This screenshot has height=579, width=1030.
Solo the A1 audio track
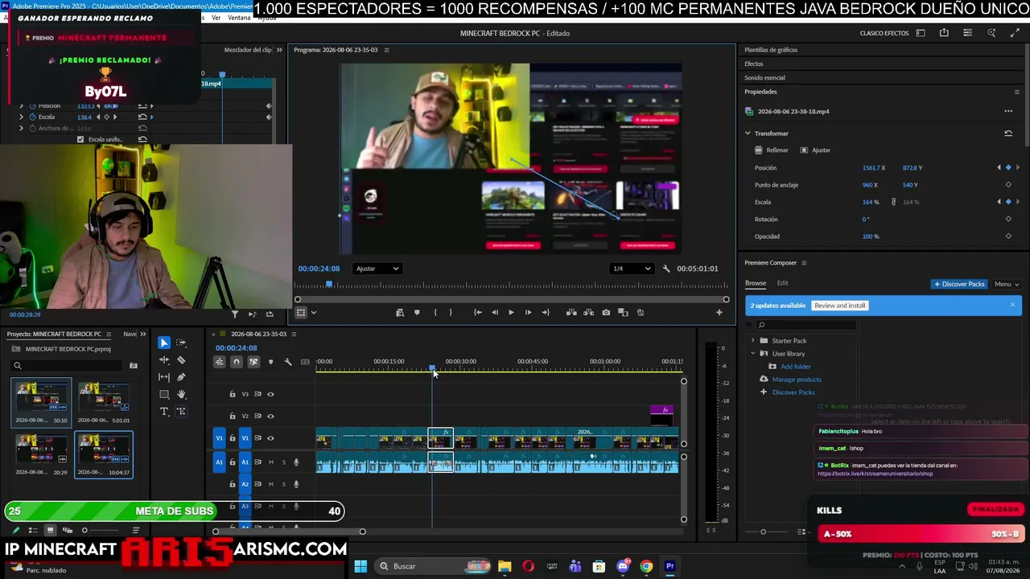[x=283, y=462]
